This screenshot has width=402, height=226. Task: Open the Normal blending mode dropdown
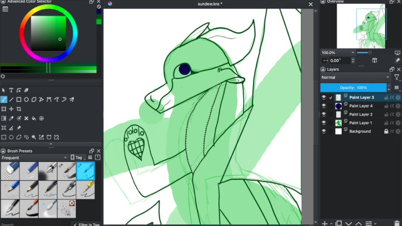click(x=355, y=77)
